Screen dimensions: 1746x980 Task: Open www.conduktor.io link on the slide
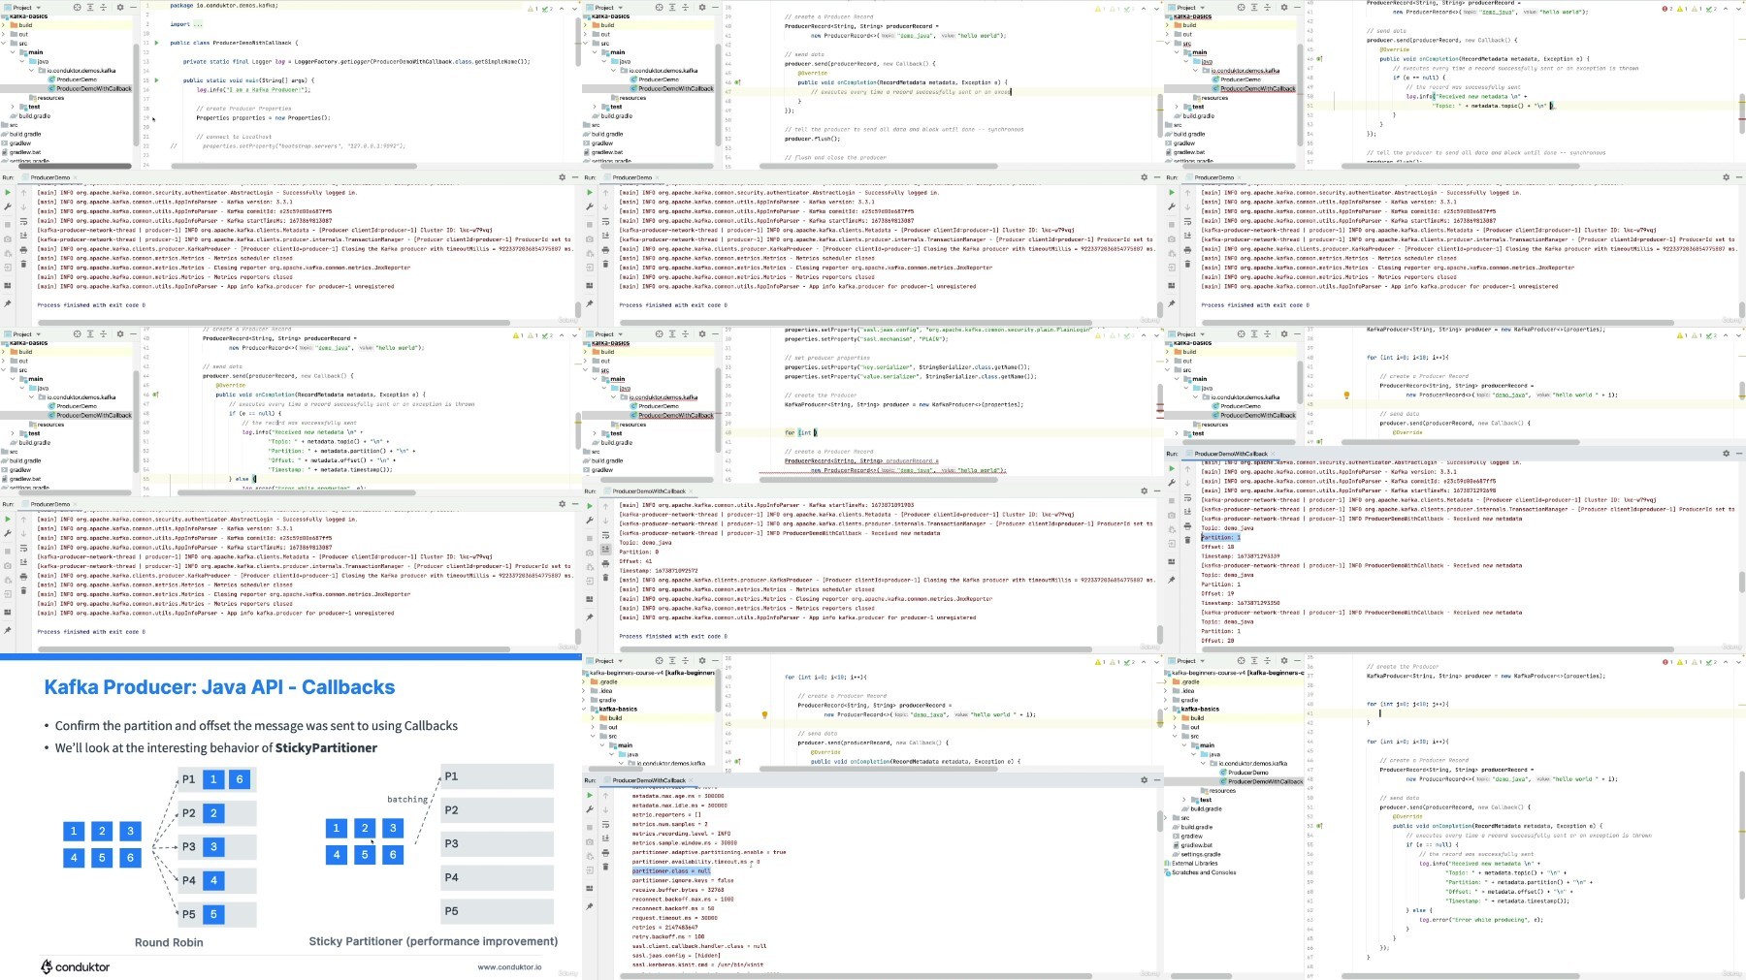(509, 967)
